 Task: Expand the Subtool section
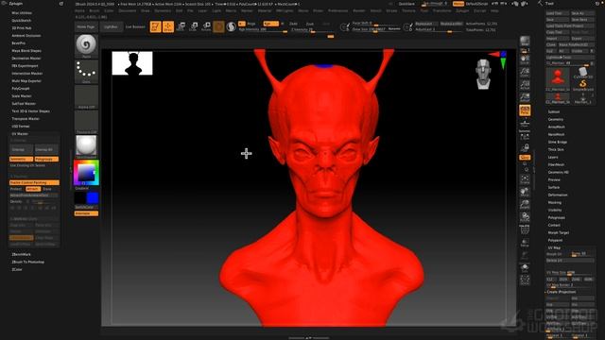(554, 111)
